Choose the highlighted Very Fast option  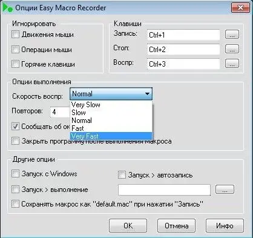pos(111,136)
